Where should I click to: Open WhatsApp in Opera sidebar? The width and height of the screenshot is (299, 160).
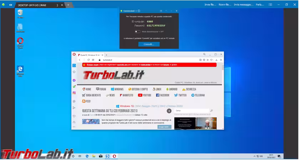point(74,86)
